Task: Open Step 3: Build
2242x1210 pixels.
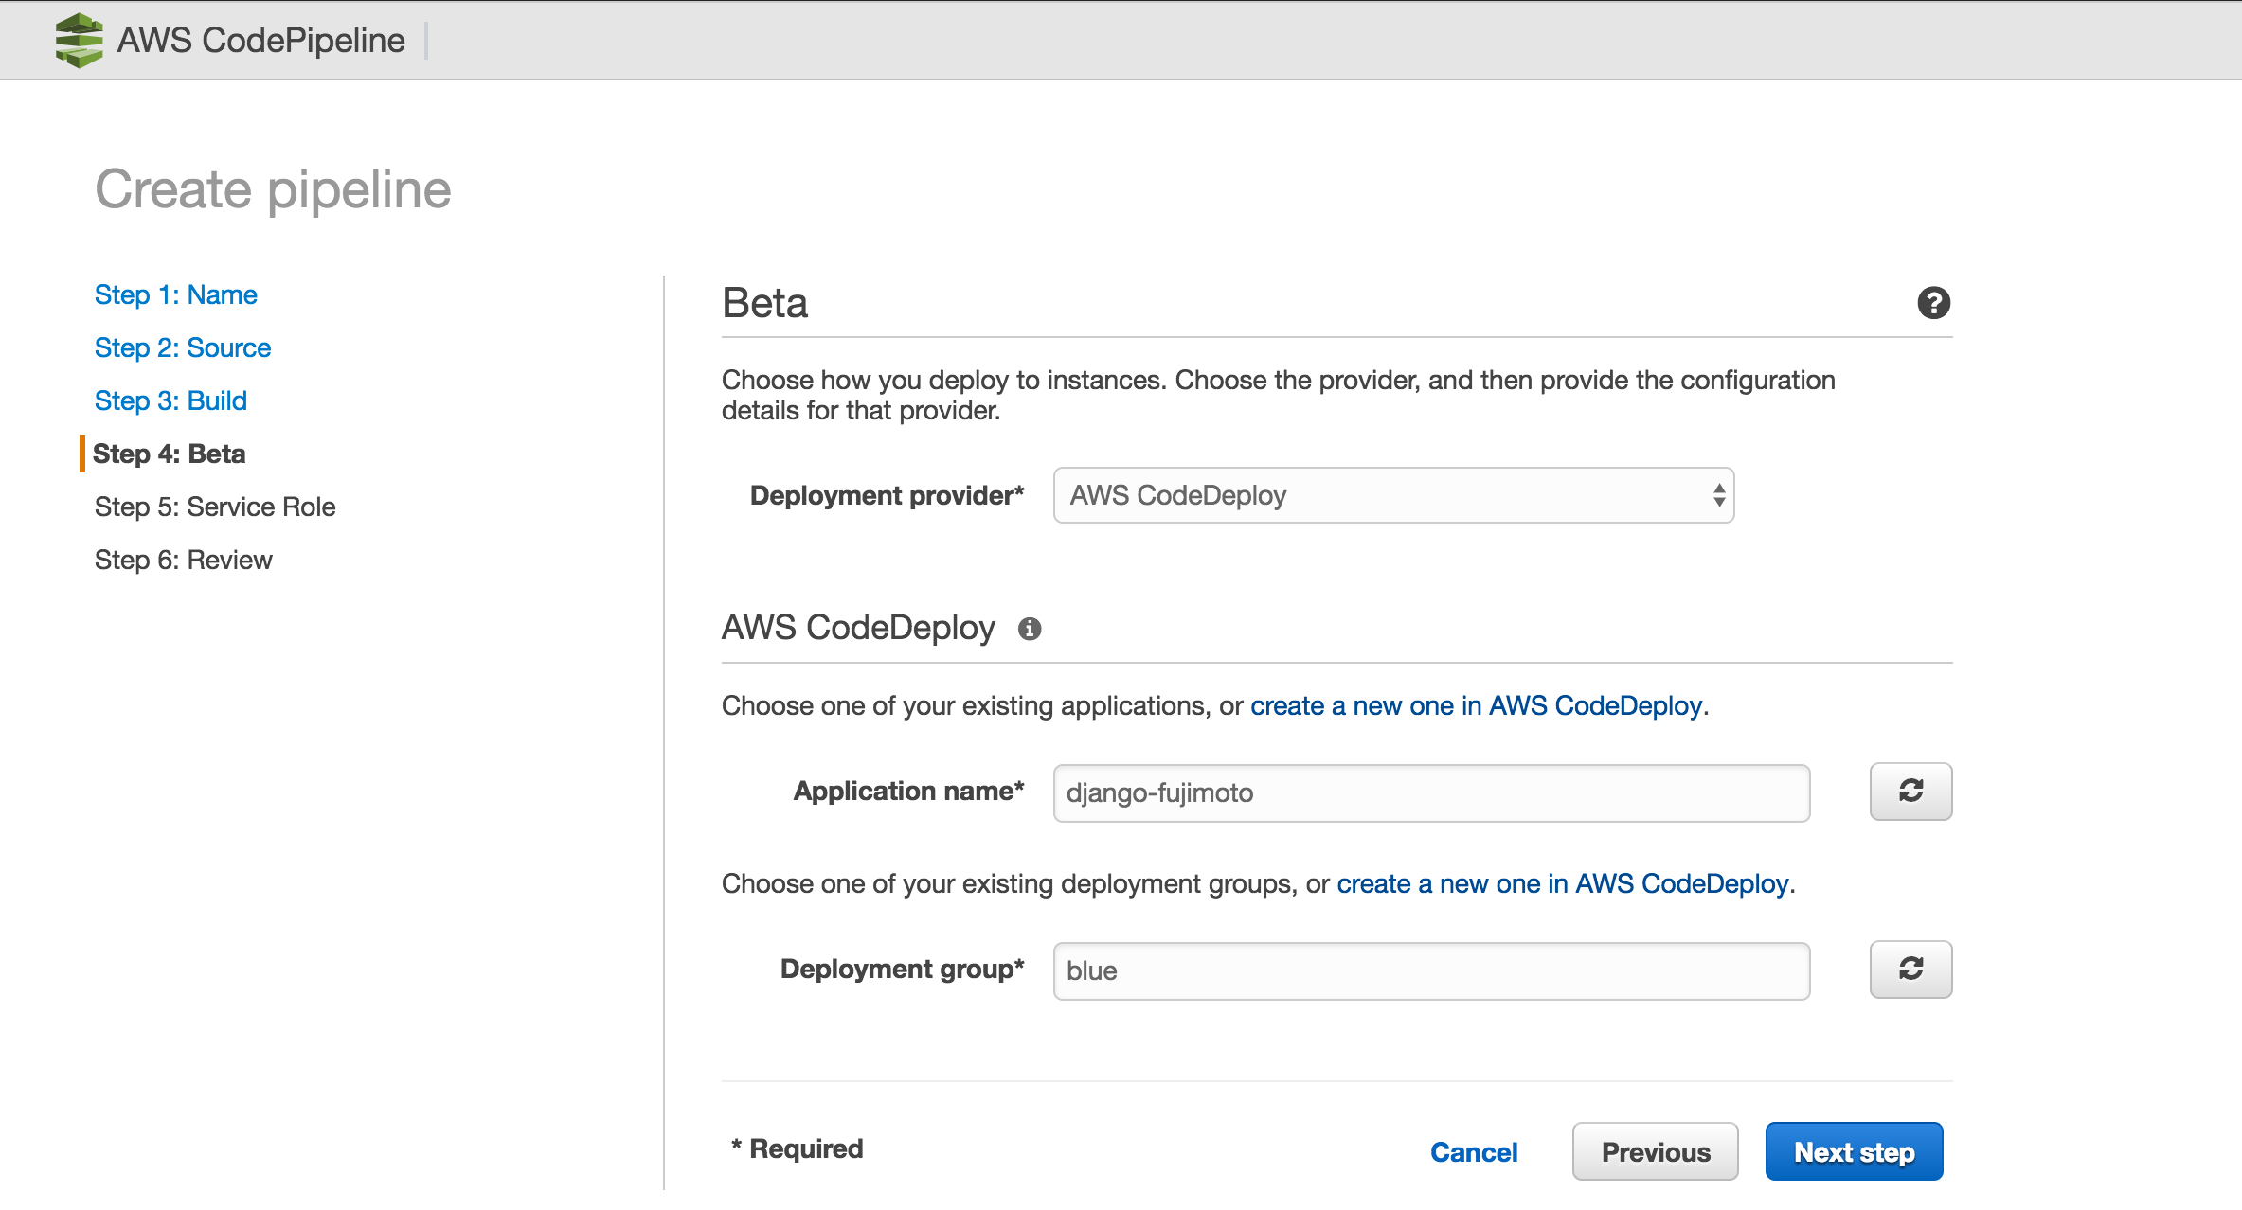Action: pyautogui.click(x=170, y=400)
